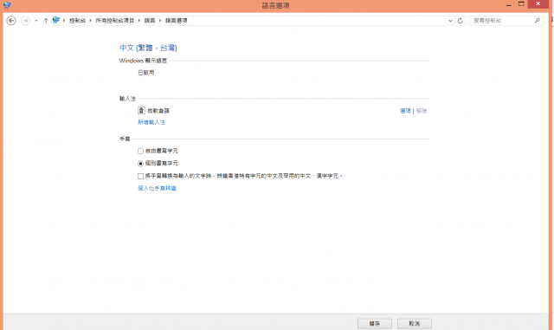The width and height of the screenshot is (554, 330).
Task: Click 已啟用 status text
Action: click(x=146, y=73)
